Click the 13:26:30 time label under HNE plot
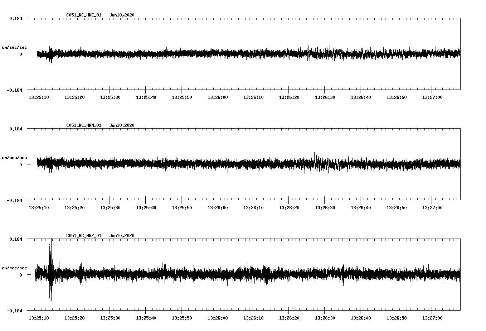 click(325, 97)
